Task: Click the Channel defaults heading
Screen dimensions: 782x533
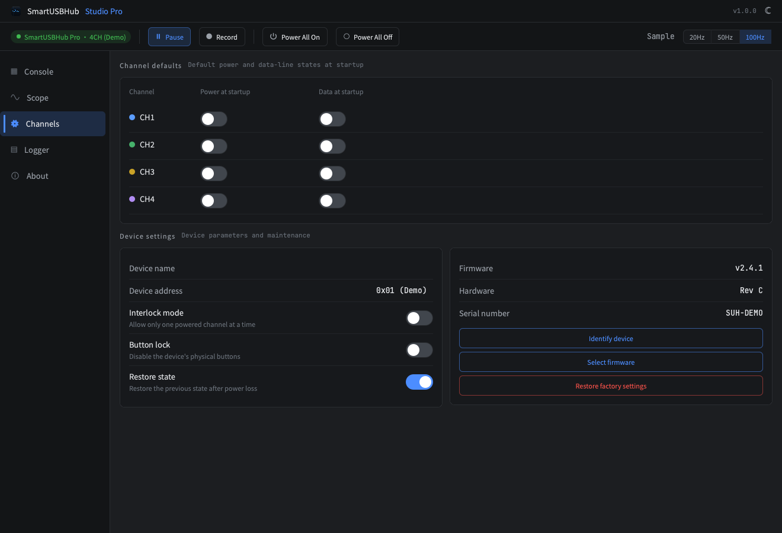Action: coord(150,65)
